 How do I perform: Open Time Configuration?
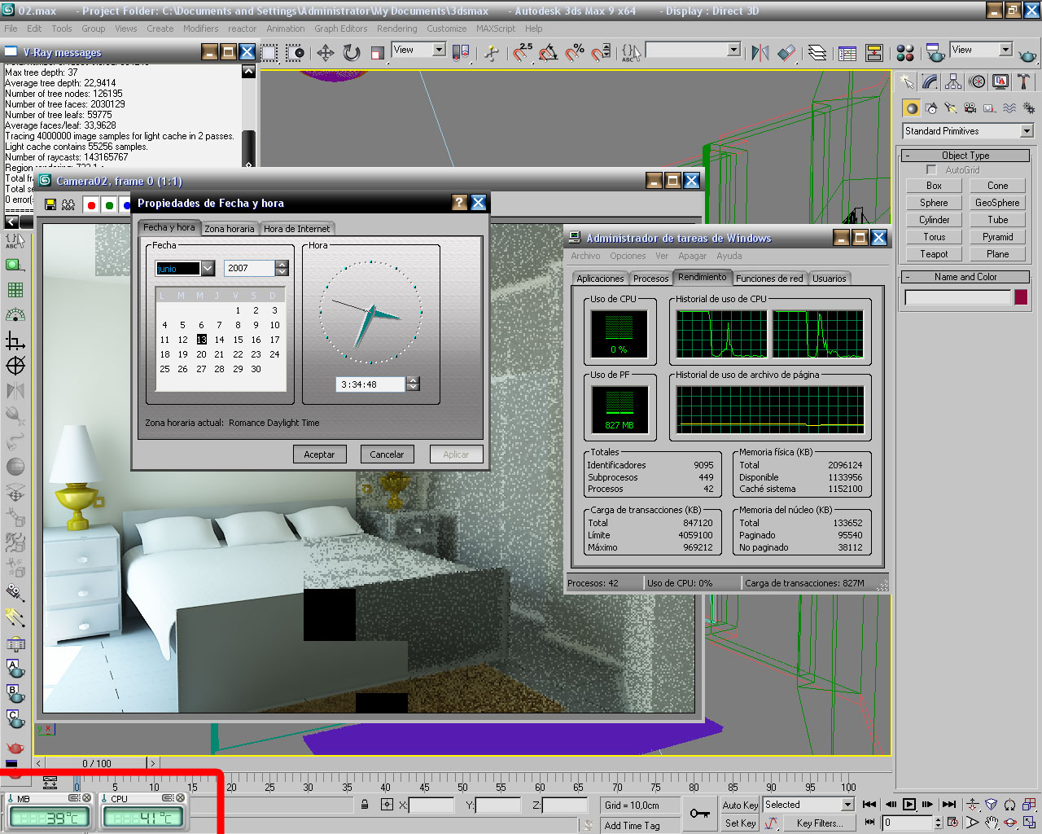[x=954, y=823]
